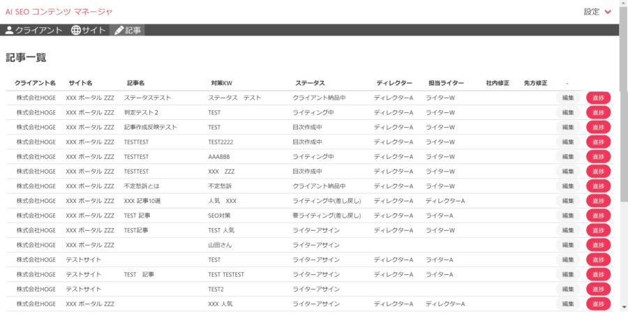Click 進捗 for the 判定テスト2 article

click(599, 112)
